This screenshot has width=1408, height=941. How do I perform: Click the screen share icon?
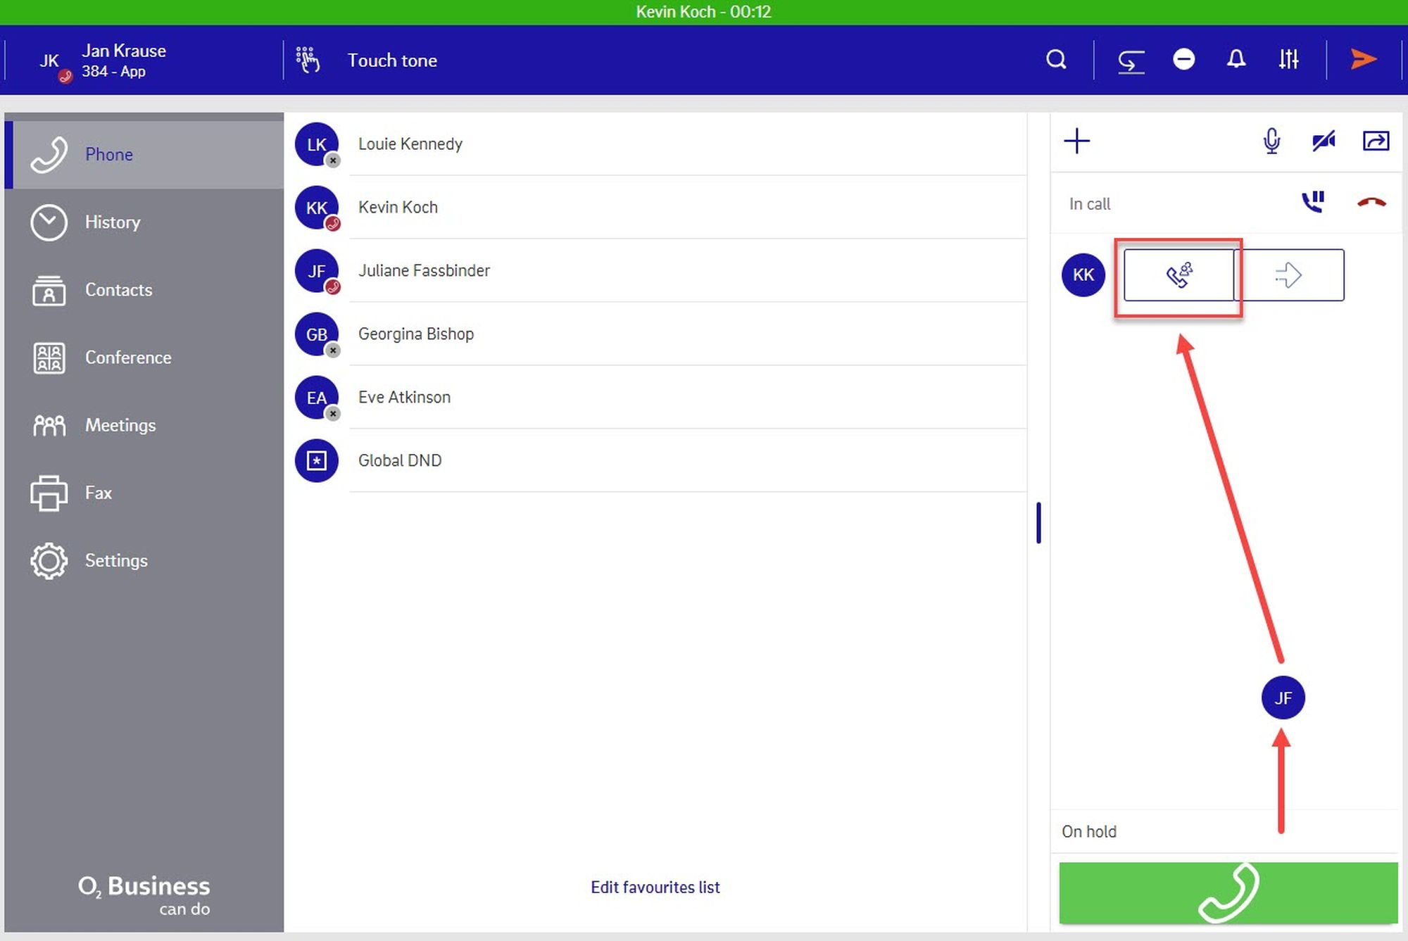[x=1376, y=141]
